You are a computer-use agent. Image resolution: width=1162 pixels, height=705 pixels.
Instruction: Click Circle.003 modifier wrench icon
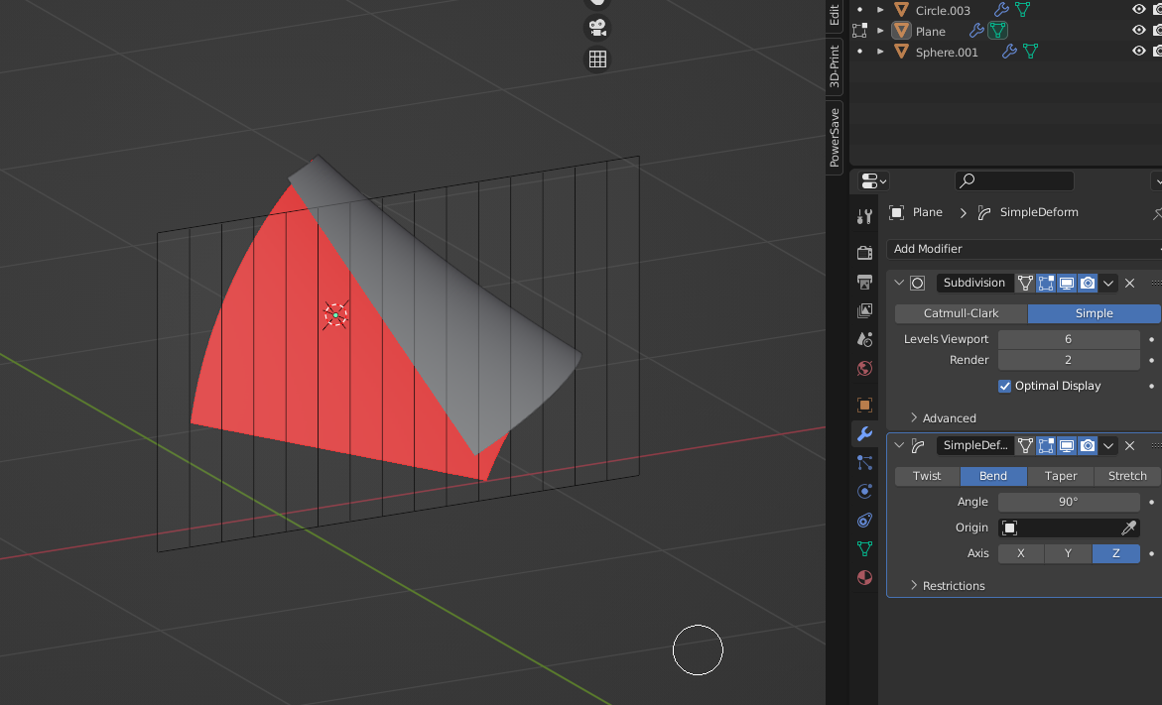click(x=1001, y=10)
